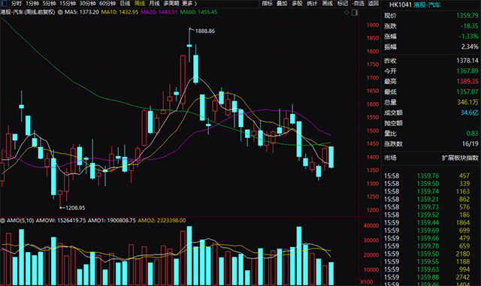This screenshot has height=286, width=481.
Task: Switch to 月线 monthly chart tab
Action: (x=154, y=3)
